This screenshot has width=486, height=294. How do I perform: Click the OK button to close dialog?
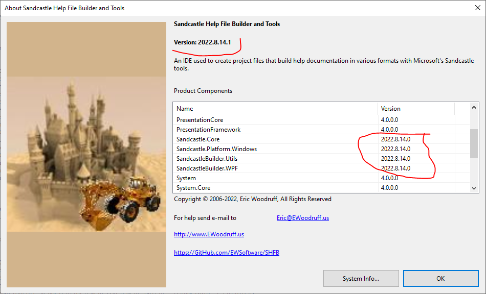click(x=440, y=278)
